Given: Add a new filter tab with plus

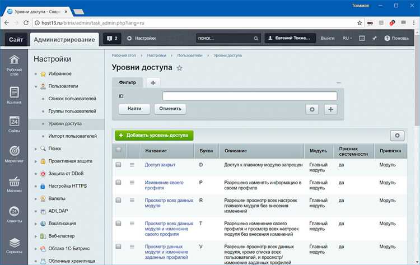Looking at the screenshot, I should point(153,83).
